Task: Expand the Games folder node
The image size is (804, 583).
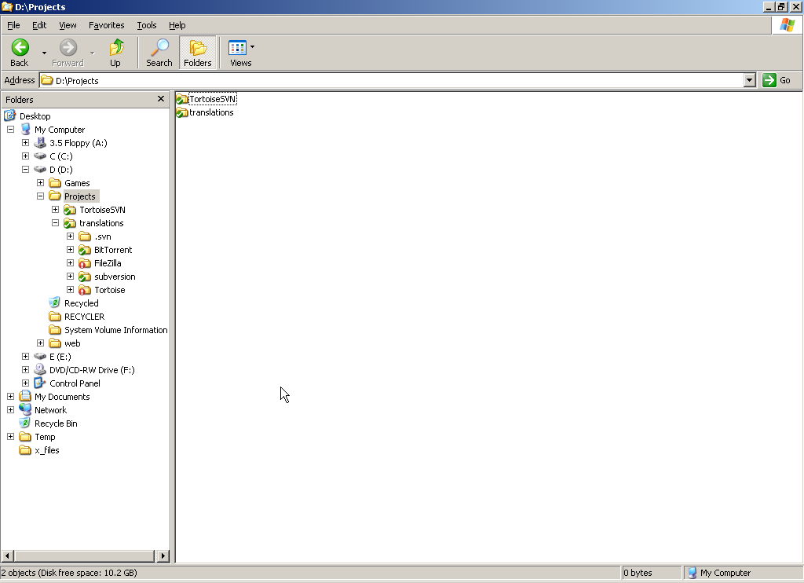Action: (x=40, y=183)
